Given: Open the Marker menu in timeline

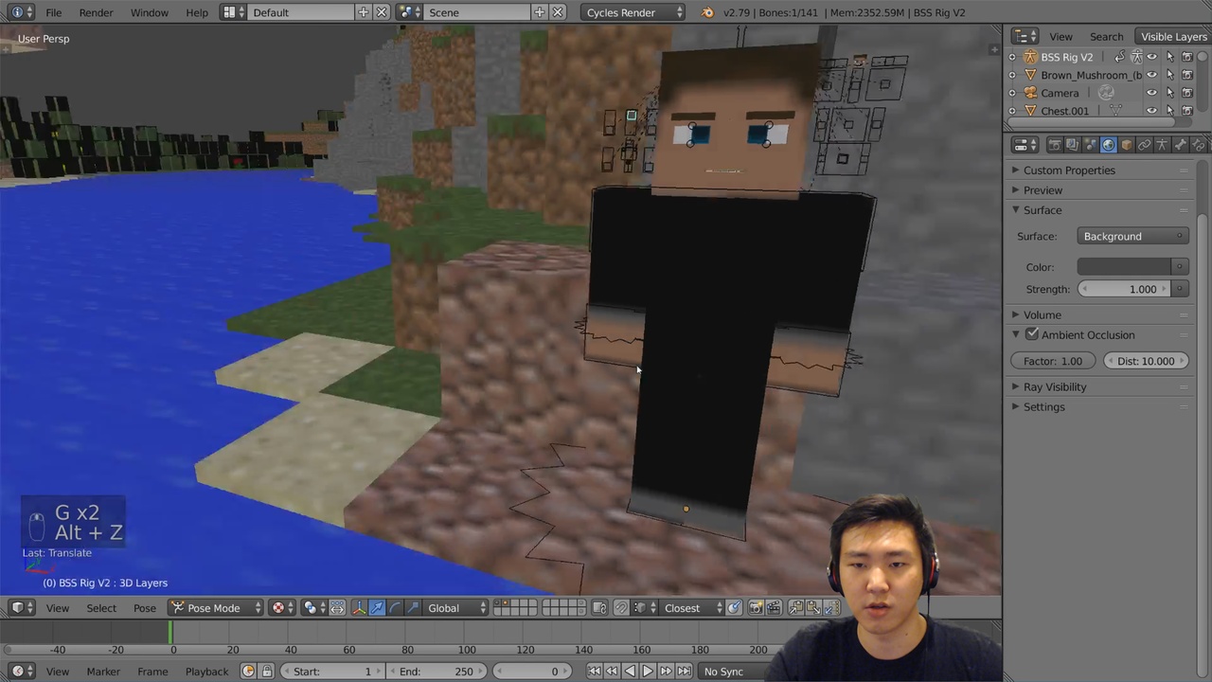Looking at the screenshot, I should point(103,672).
